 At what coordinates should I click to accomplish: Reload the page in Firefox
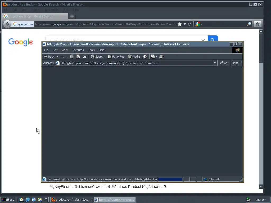189,24
